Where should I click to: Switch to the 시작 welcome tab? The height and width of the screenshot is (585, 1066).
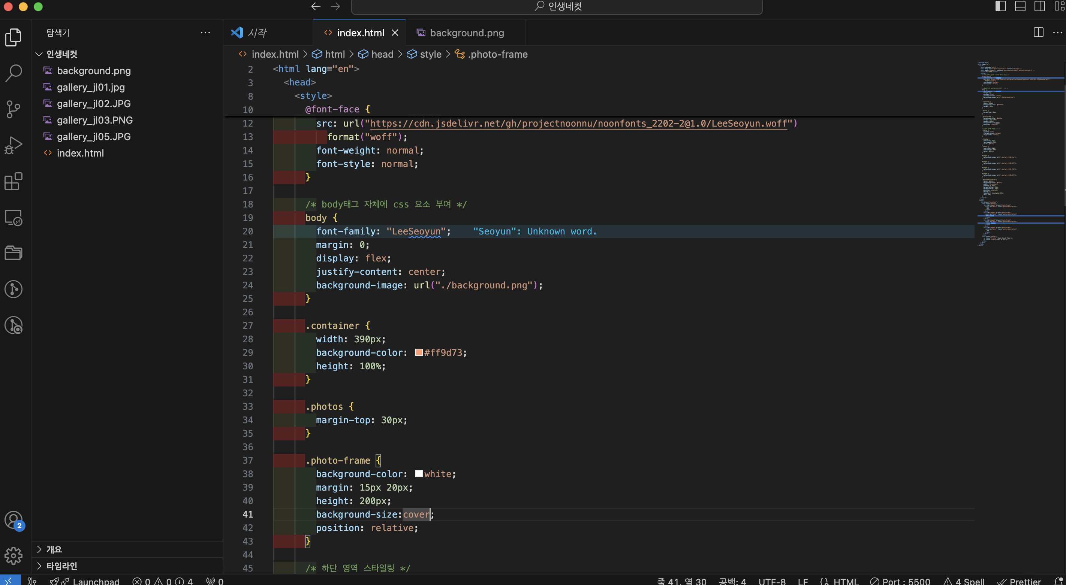[x=268, y=33]
